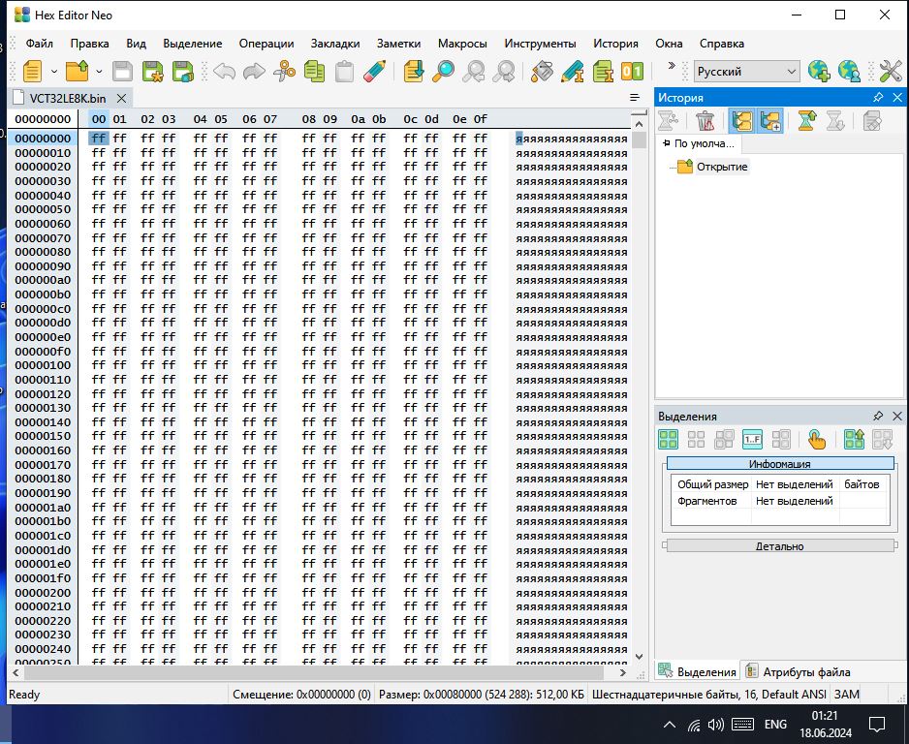Image resolution: width=909 pixels, height=744 pixels.
Task: Expand toolbar overflow chevron
Action: [x=672, y=66]
